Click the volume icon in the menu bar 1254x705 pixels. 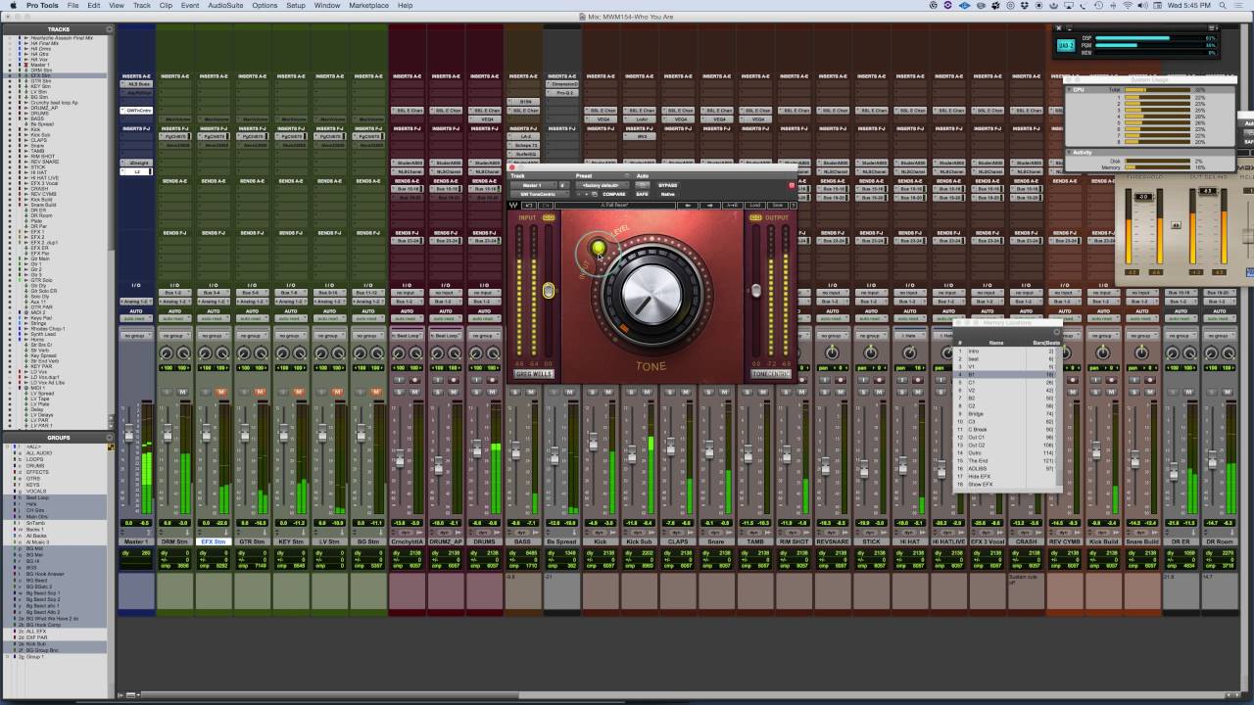(x=1144, y=6)
